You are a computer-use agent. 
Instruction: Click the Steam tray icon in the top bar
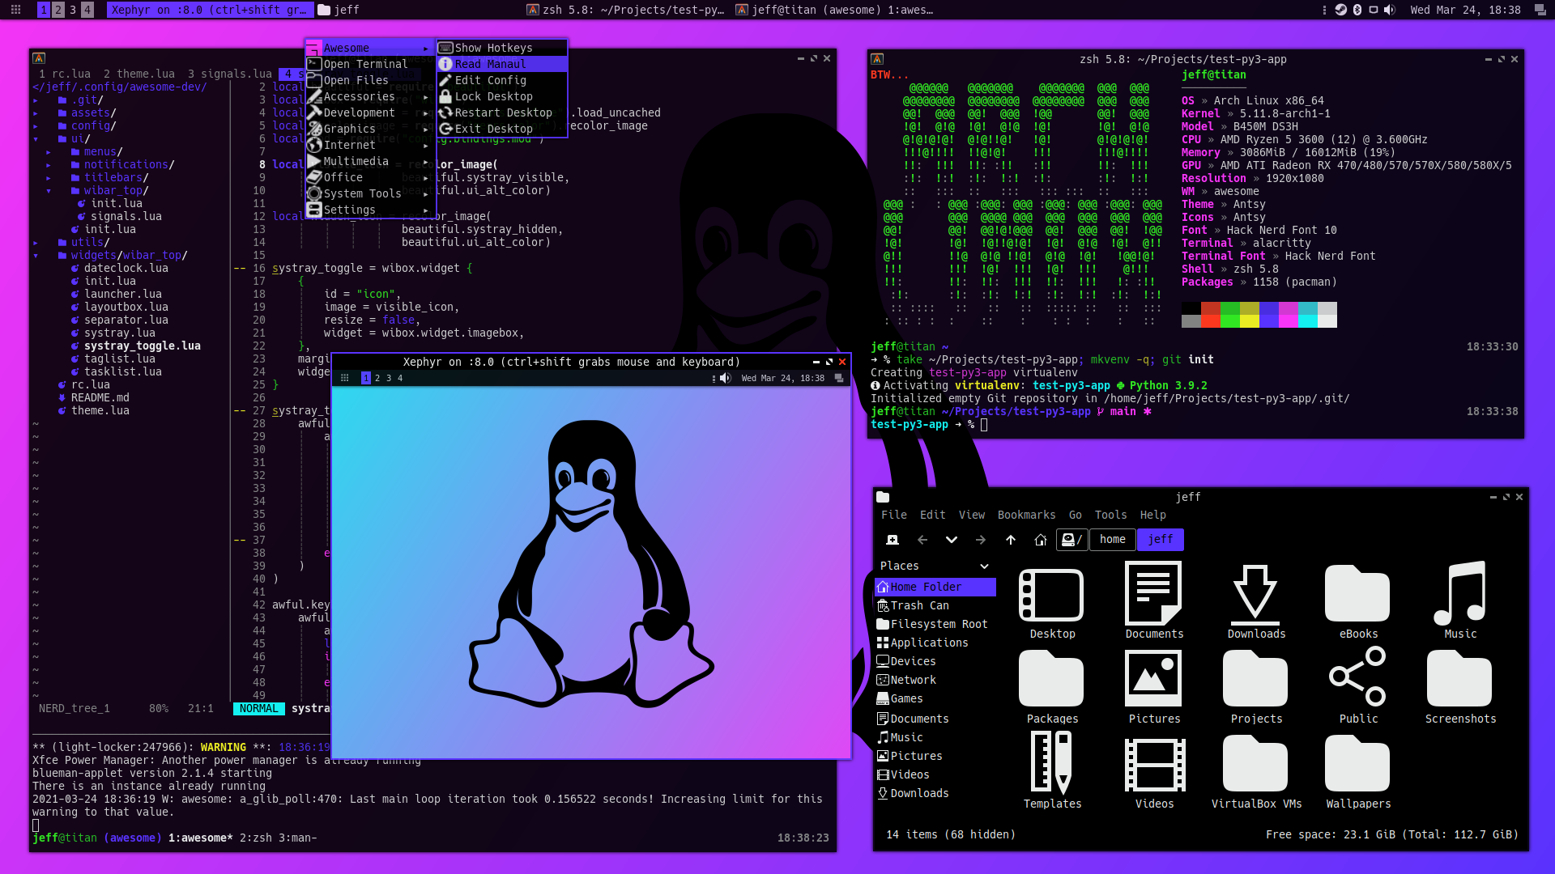click(x=1341, y=10)
